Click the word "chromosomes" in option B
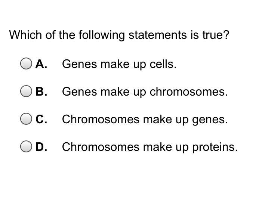 pos(188,92)
